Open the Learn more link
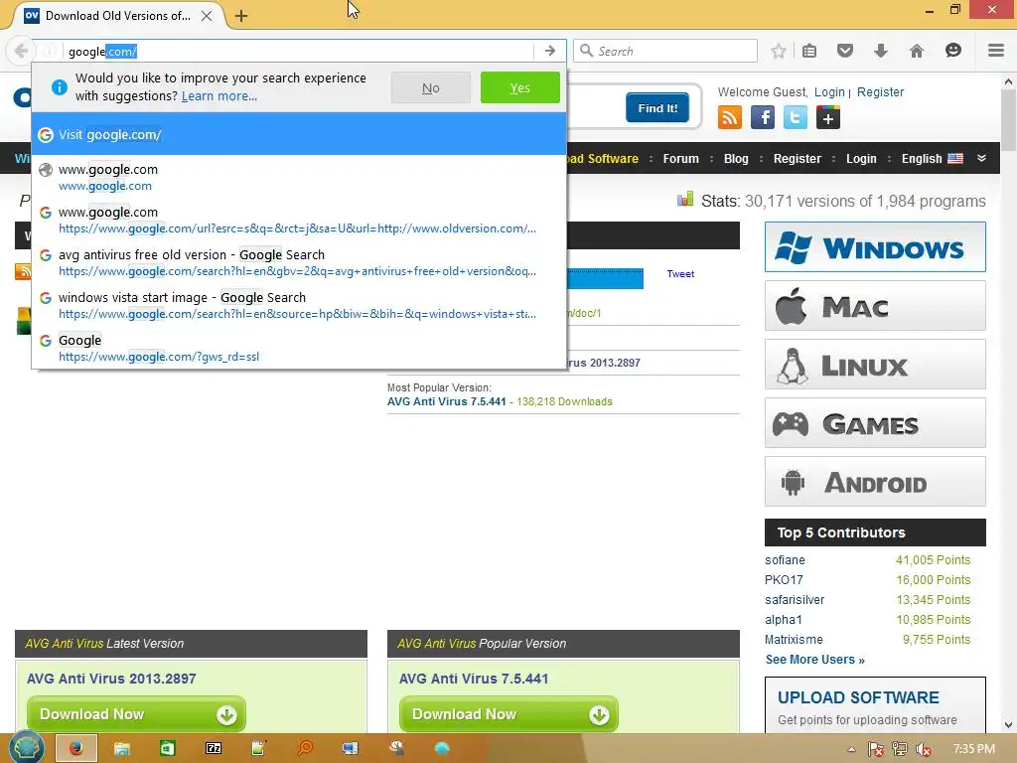Viewport: 1017px width, 763px height. point(219,96)
